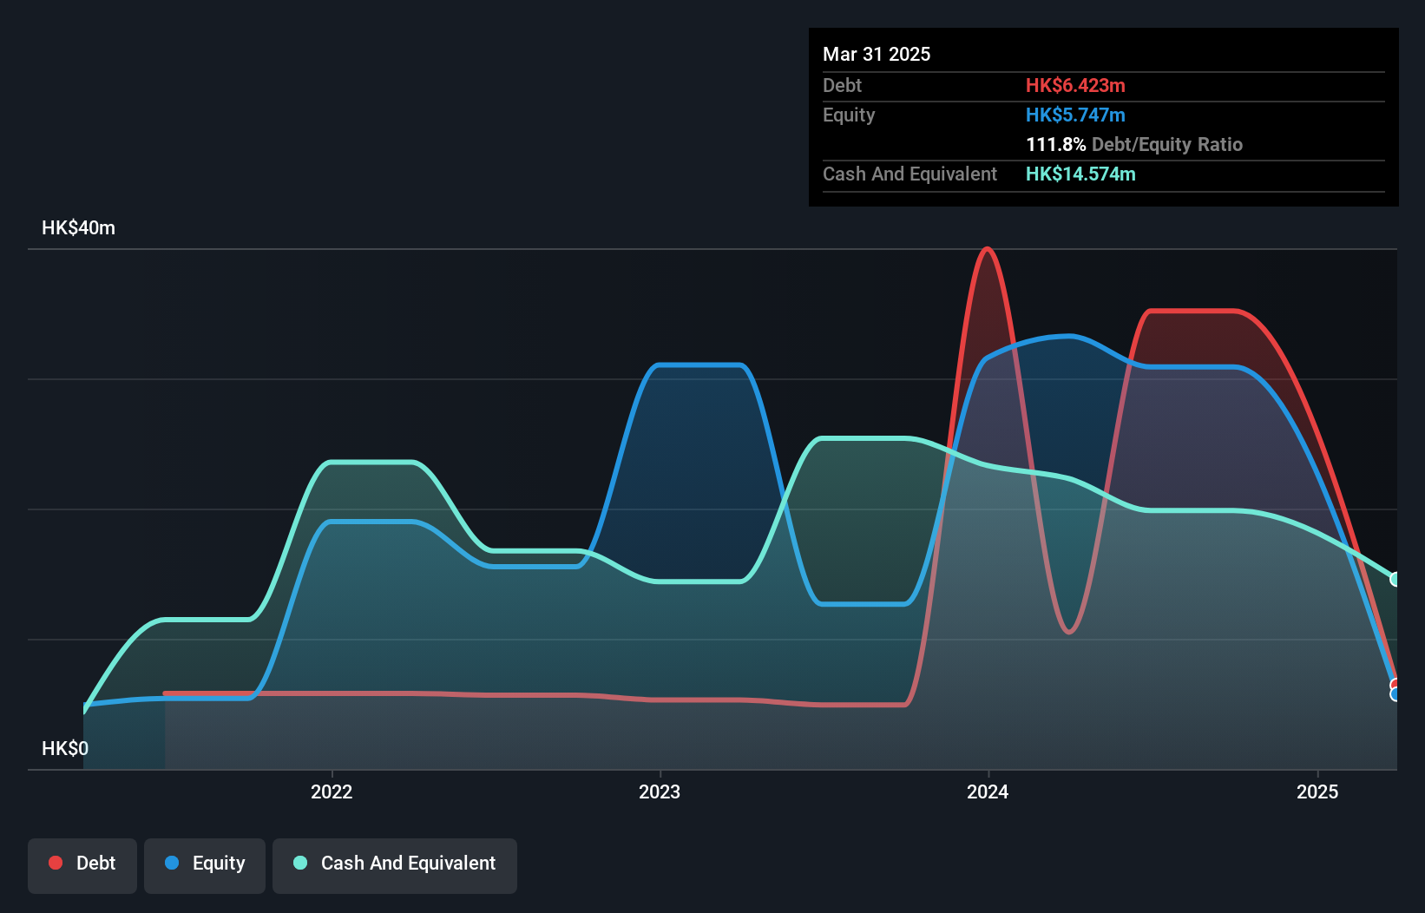Toggle the Debt series legend button
This screenshot has height=913, width=1425.
(82, 865)
